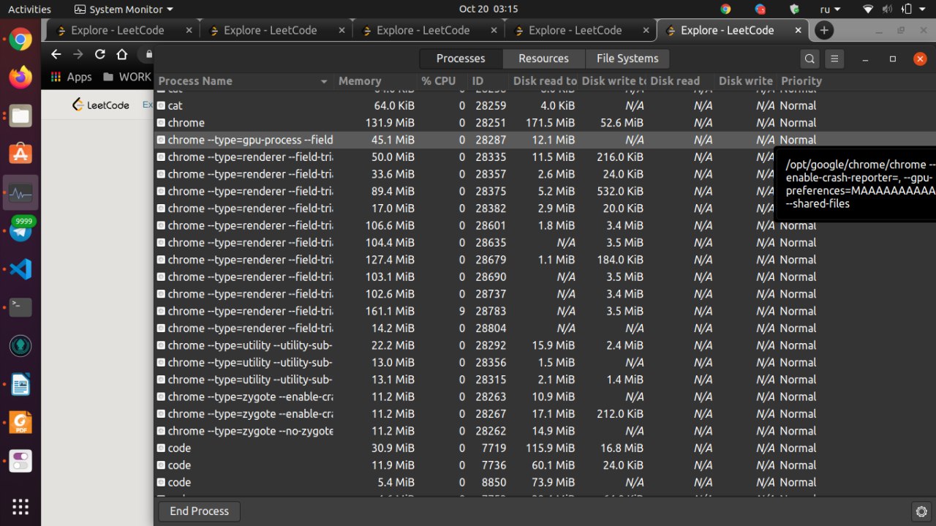Open Terminal from dock
The image size is (936, 526).
click(20, 307)
